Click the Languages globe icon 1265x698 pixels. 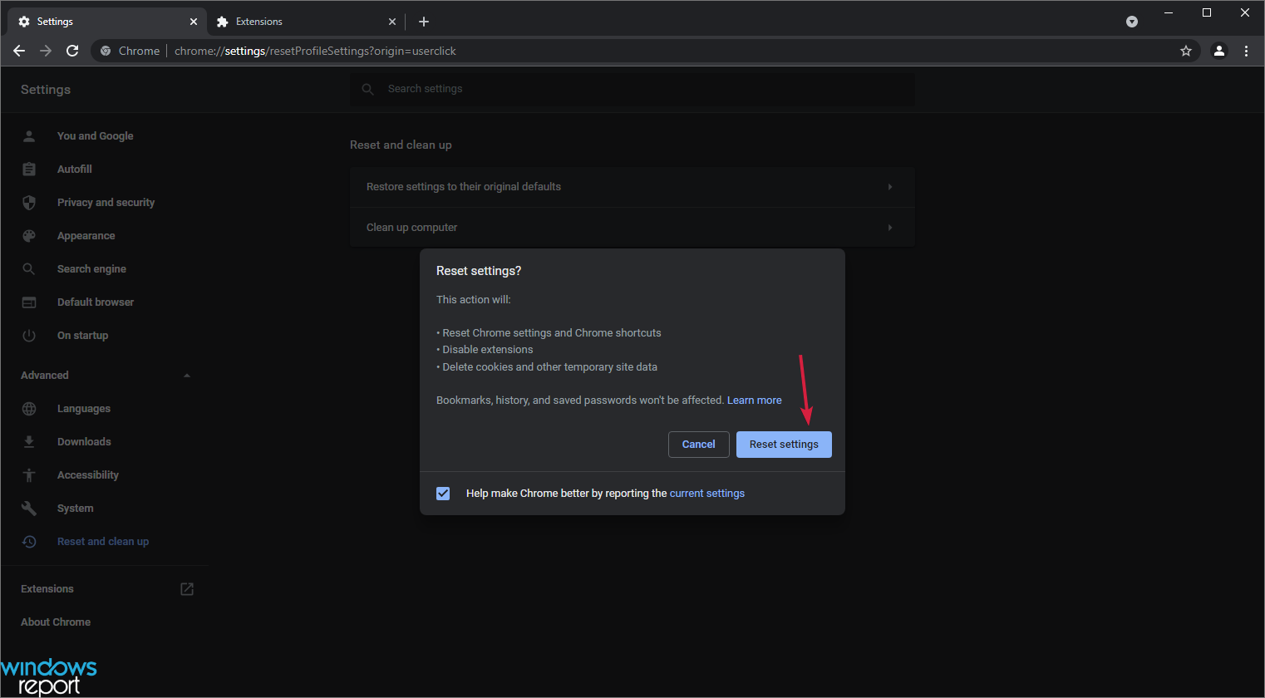[29, 408]
